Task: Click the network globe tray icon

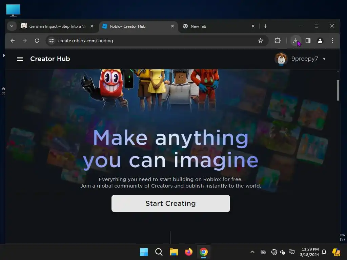Action: 274,252
